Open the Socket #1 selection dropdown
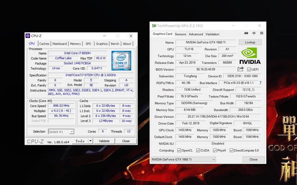The height and width of the screenshot is (185, 297). 61,131
